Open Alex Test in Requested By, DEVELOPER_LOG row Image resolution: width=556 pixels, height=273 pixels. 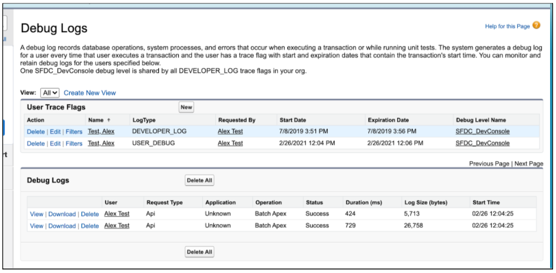(x=230, y=131)
